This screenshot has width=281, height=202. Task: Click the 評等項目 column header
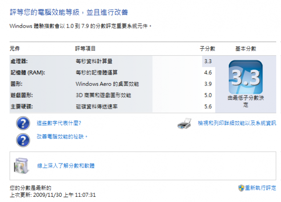(x=85, y=49)
